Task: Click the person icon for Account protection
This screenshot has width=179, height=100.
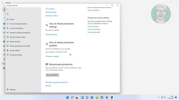Action: [8, 28]
